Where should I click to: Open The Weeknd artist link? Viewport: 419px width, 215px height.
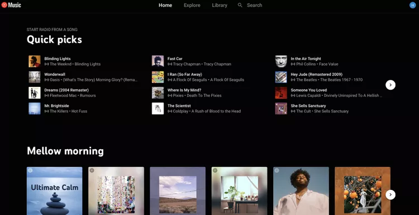61,64
